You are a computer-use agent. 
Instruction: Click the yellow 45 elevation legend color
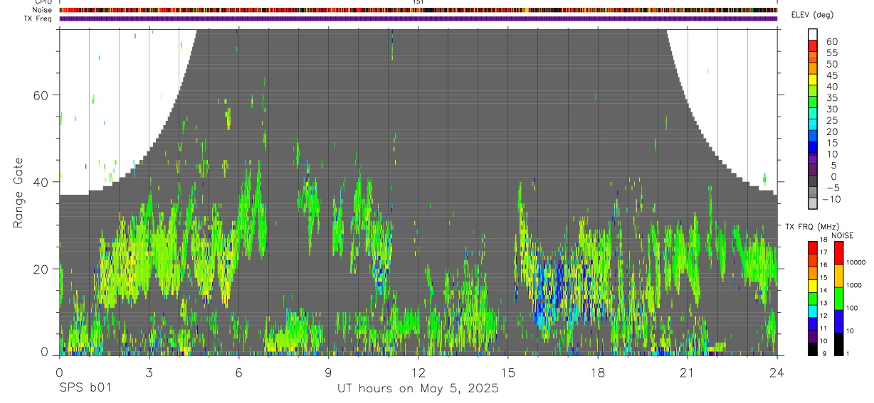tap(813, 79)
